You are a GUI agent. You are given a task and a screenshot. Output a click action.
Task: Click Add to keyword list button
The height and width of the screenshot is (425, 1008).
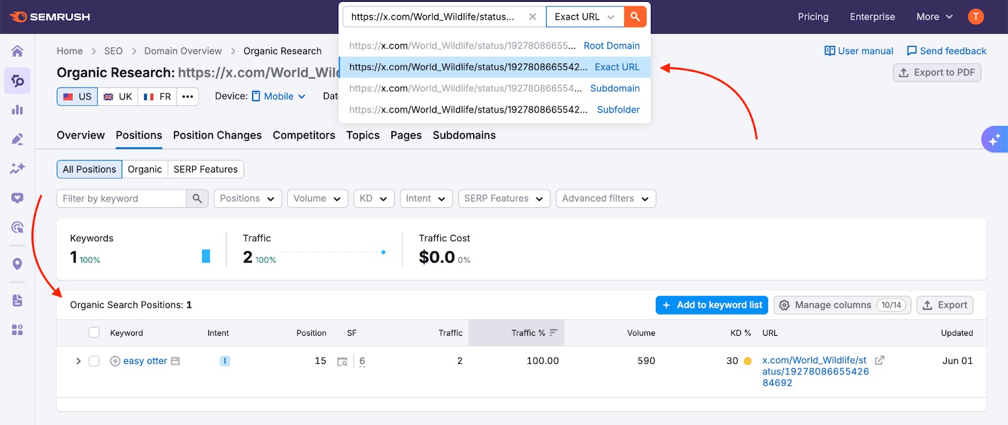(711, 305)
